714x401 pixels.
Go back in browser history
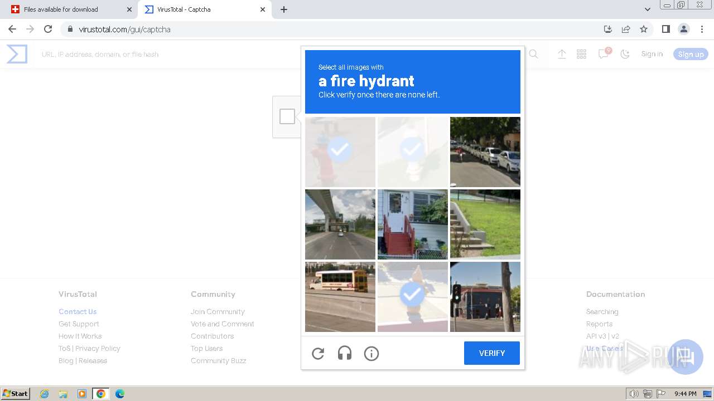12,29
